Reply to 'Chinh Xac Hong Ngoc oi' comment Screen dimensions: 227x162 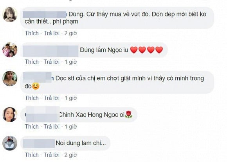(52, 127)
